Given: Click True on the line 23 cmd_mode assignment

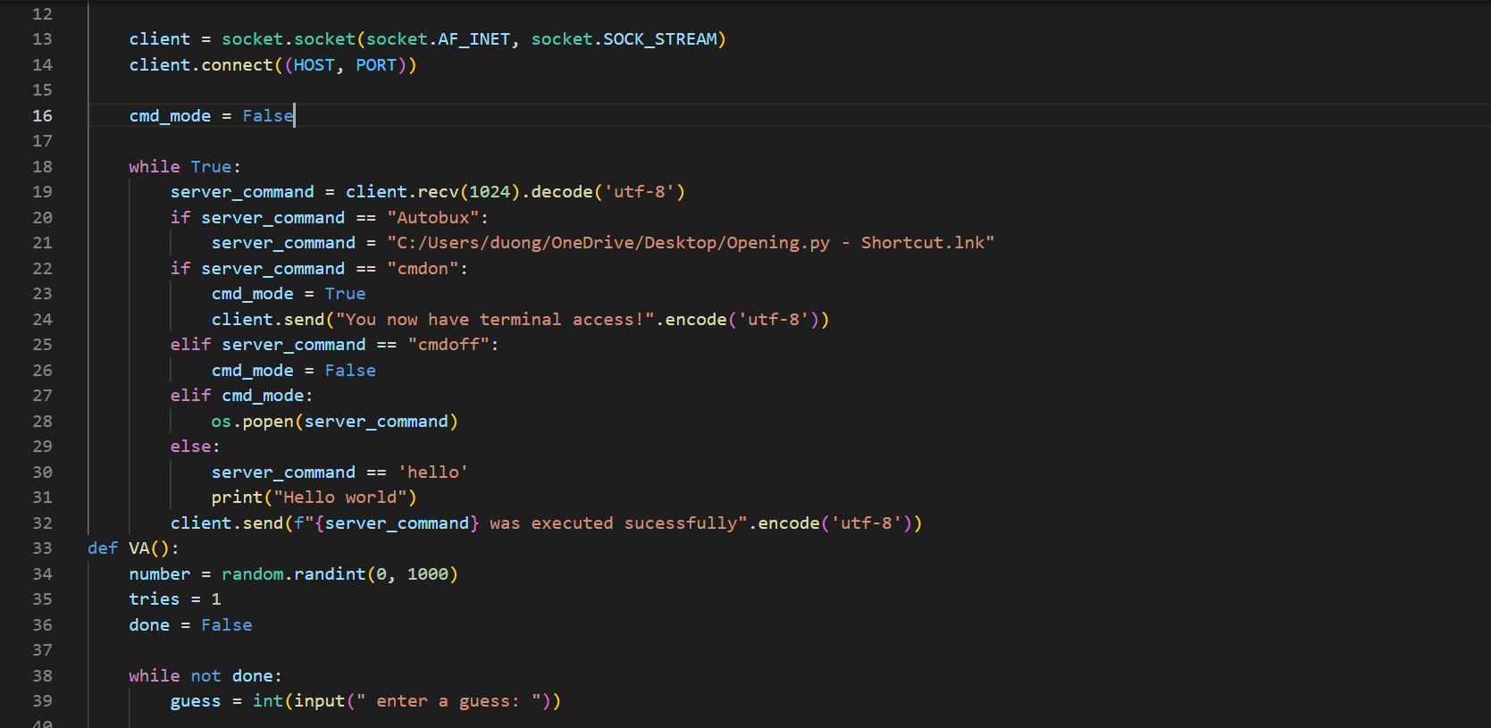Looking at the screenshot, I should click(x=346, y=294).
